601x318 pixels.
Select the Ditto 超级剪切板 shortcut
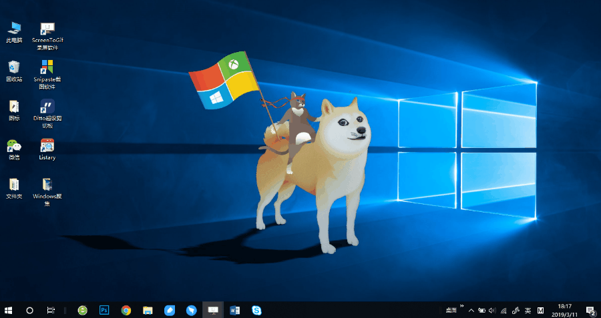click(47, 114)
